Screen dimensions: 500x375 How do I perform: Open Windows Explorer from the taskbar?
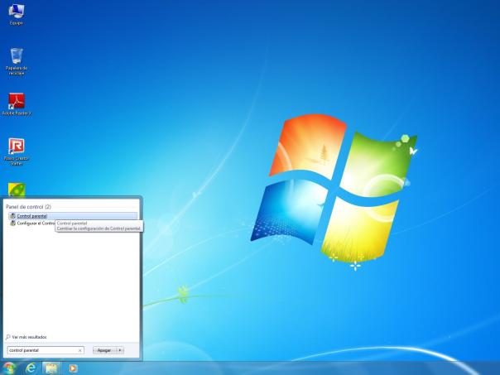click(x=52, y=367)
